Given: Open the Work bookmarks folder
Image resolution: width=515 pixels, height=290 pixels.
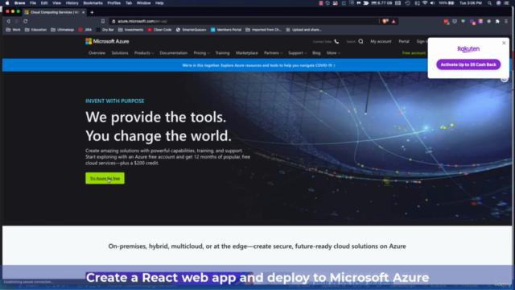Looking at the screenshot, I should pos(13,30).
